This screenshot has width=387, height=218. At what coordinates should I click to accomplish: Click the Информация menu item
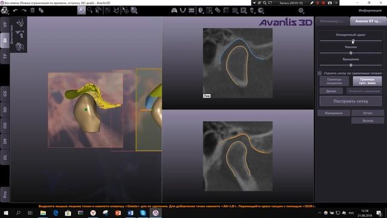tap(370, 10)
